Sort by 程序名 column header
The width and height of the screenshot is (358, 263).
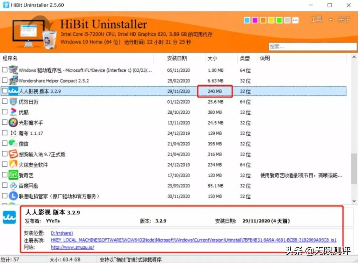10,58
